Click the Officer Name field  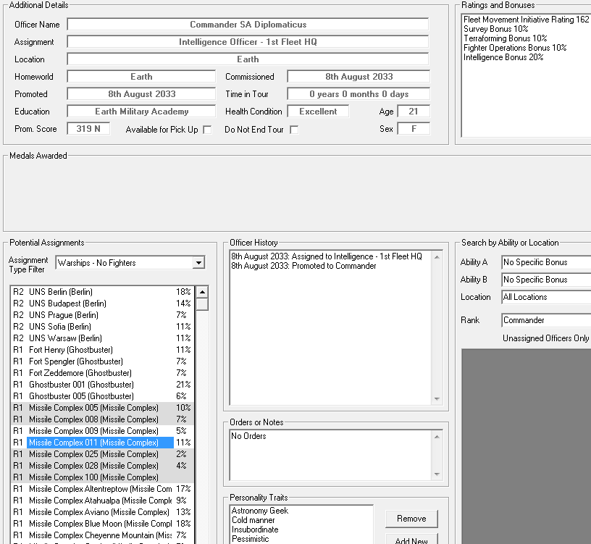(248, 25)
